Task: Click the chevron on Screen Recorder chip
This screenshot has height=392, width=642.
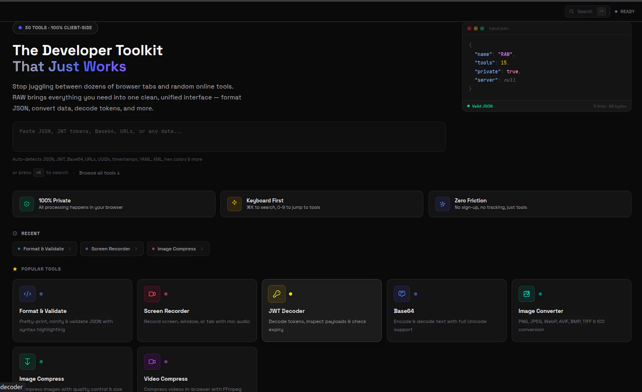Action: (136, 249)
